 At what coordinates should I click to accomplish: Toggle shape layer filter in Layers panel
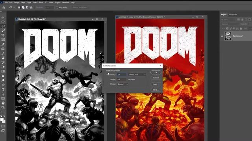point(249,20)
